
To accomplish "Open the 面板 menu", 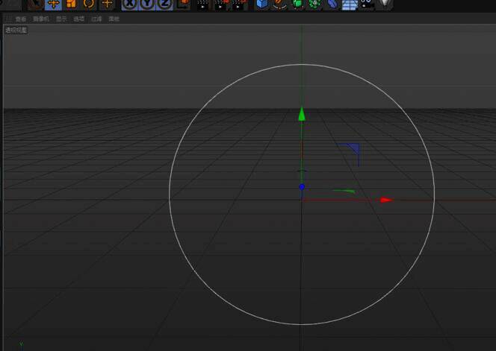I will pos(114,19).
